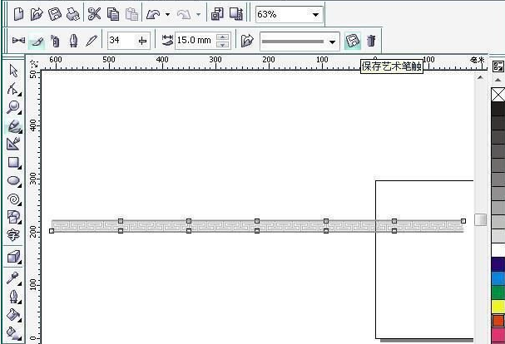The image size is (505, 344).
Task: Delete the stroke with trash icon
Action: tap(371, 41)
